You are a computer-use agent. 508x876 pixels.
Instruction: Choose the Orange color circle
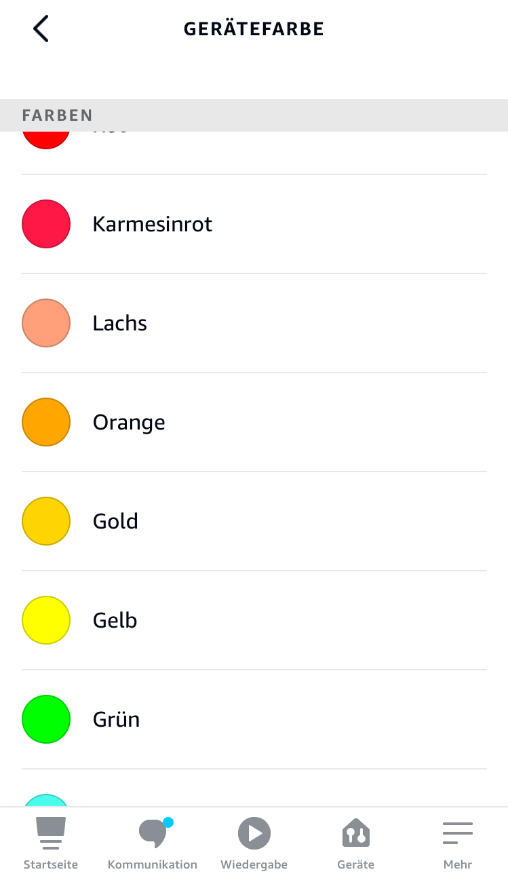(x=46, y=422)
